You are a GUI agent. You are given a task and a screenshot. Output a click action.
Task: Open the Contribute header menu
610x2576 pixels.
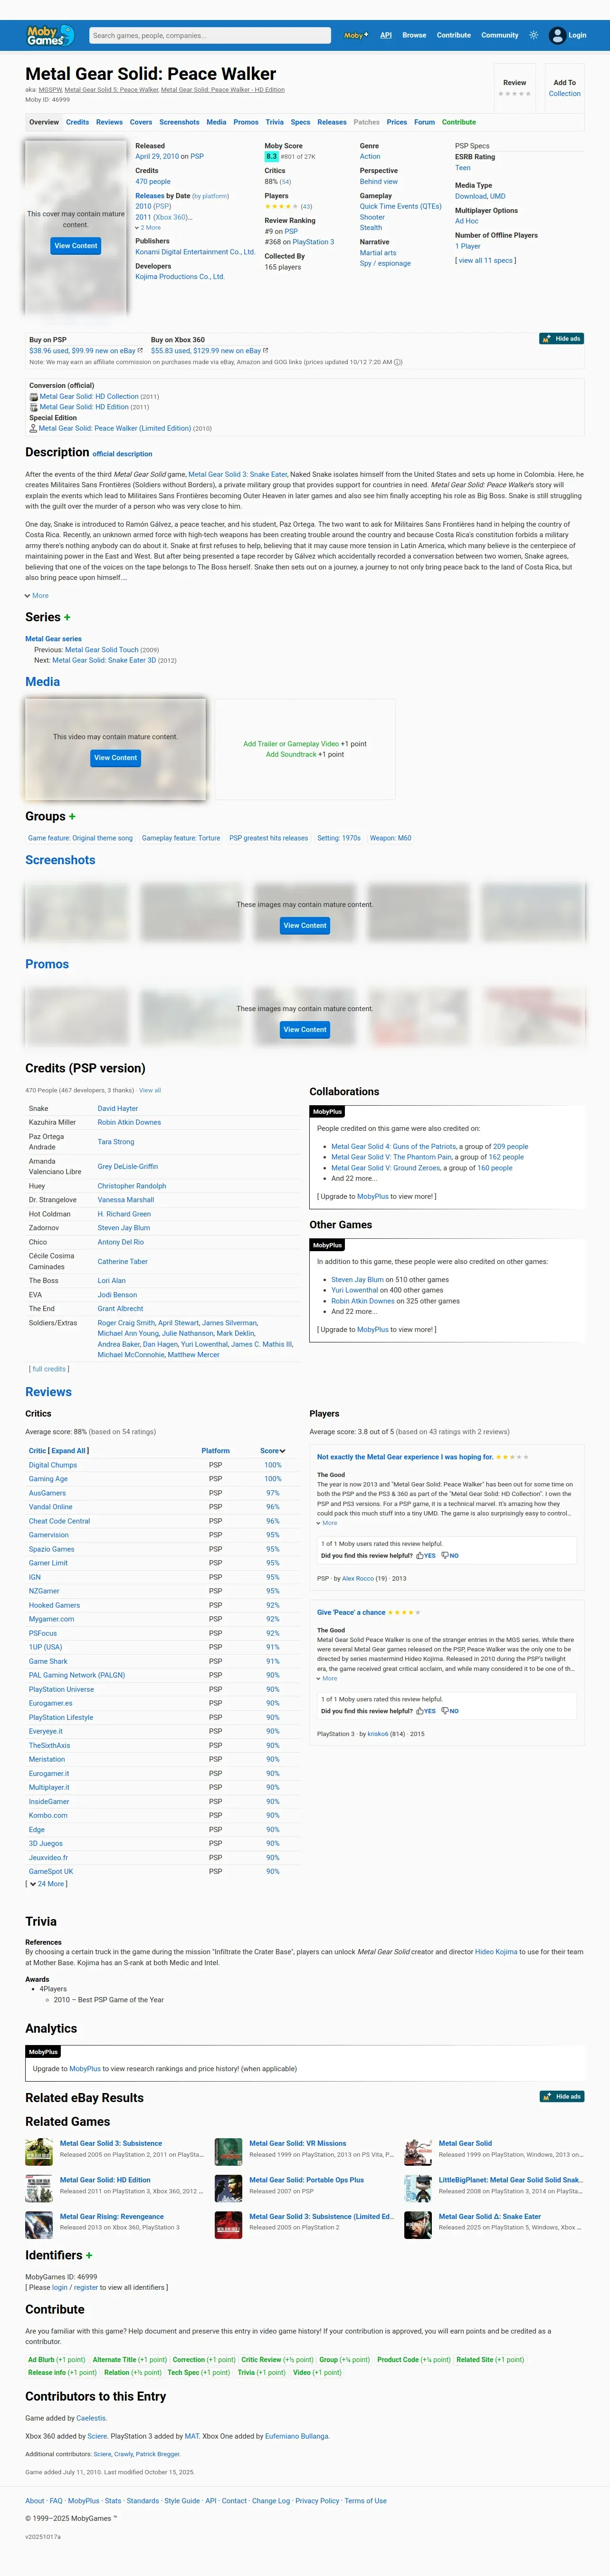coord(453,35)
